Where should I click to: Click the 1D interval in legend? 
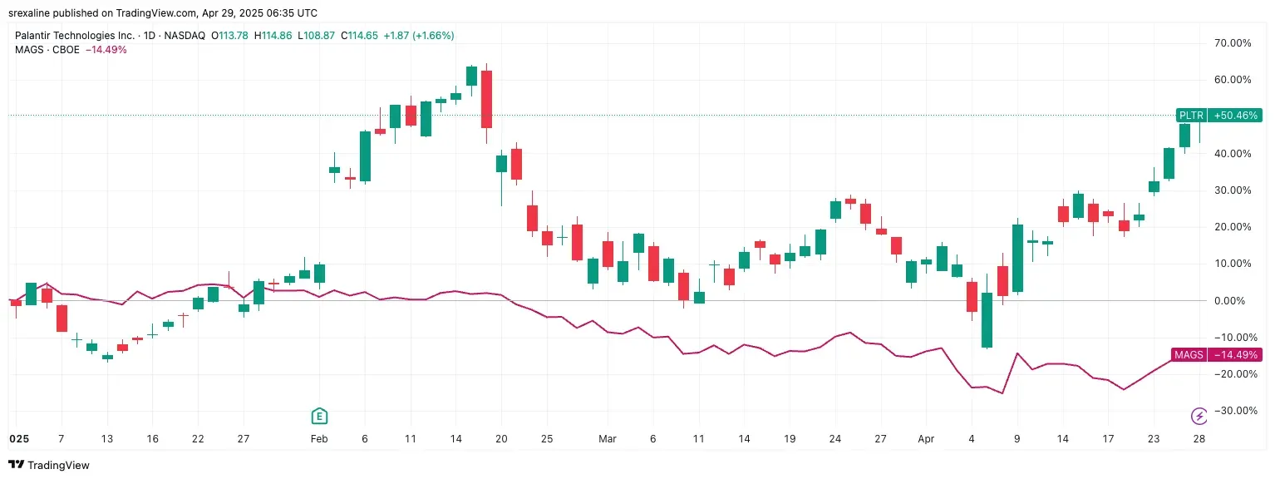[151, 36]
